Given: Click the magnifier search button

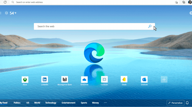Looking at the screenshot, I should pyautogui.click(x=150, y=26).
